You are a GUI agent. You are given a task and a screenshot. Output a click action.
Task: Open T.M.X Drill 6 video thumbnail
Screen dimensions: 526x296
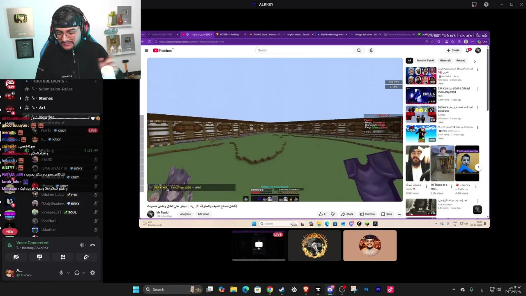pos(421,95)
